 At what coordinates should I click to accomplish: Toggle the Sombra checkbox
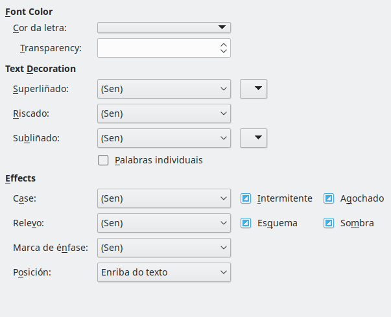329,223
